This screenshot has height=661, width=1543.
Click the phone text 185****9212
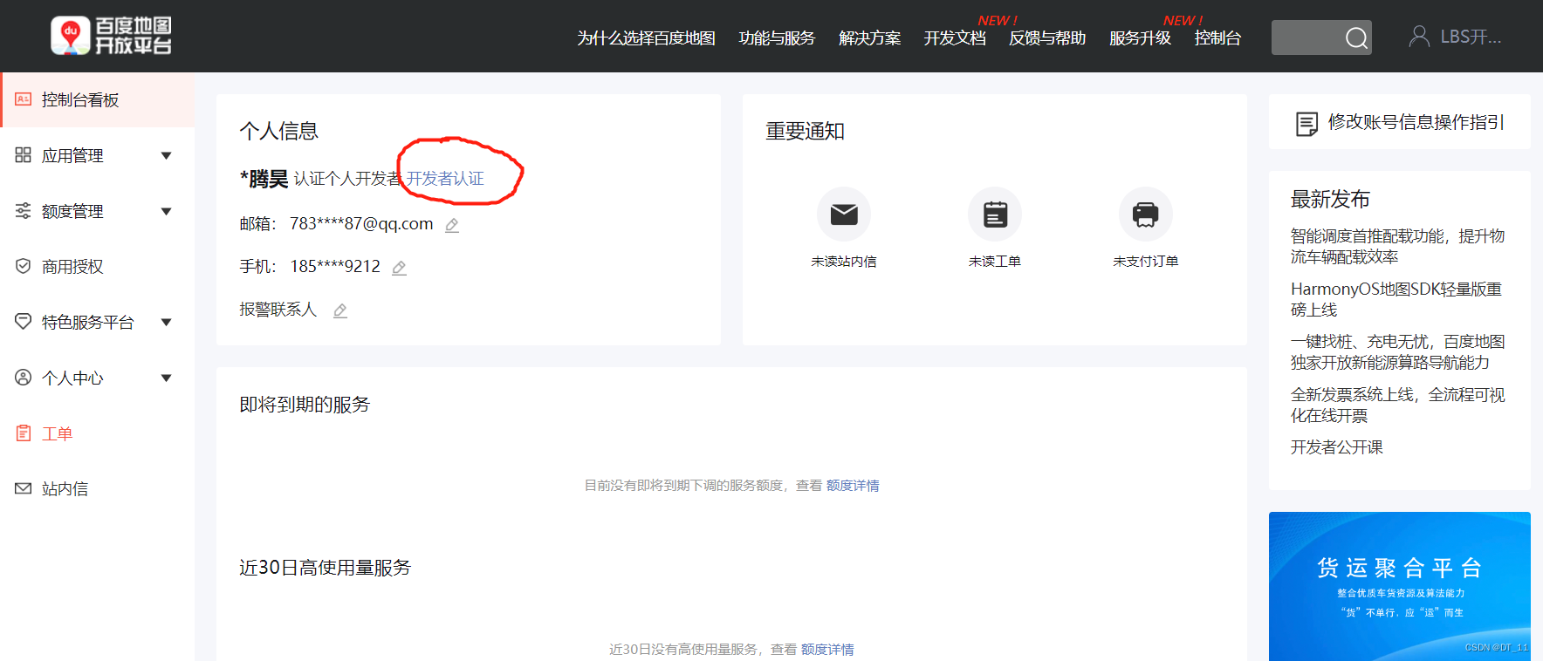pyautogui.click(x=335, y=267)
